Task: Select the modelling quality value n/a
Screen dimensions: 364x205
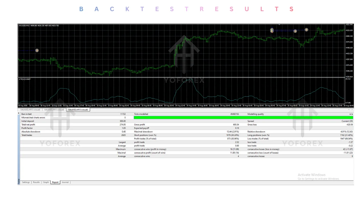Action: [x=351, y=114]
